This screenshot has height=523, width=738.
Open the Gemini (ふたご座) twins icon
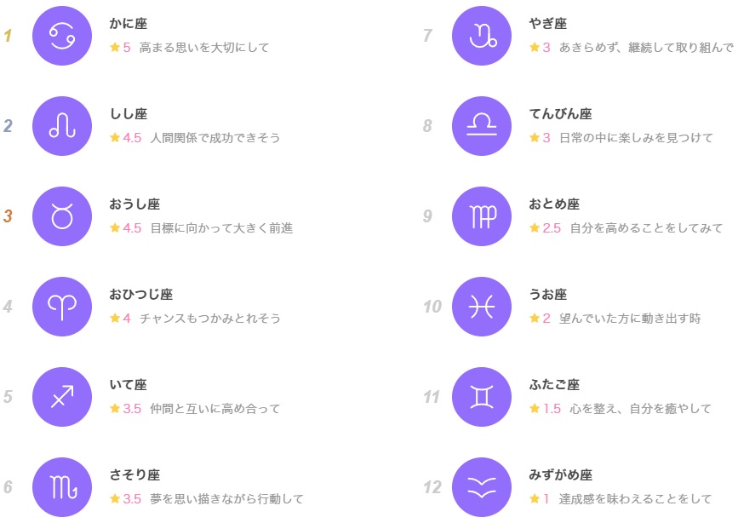pos(482,397)
